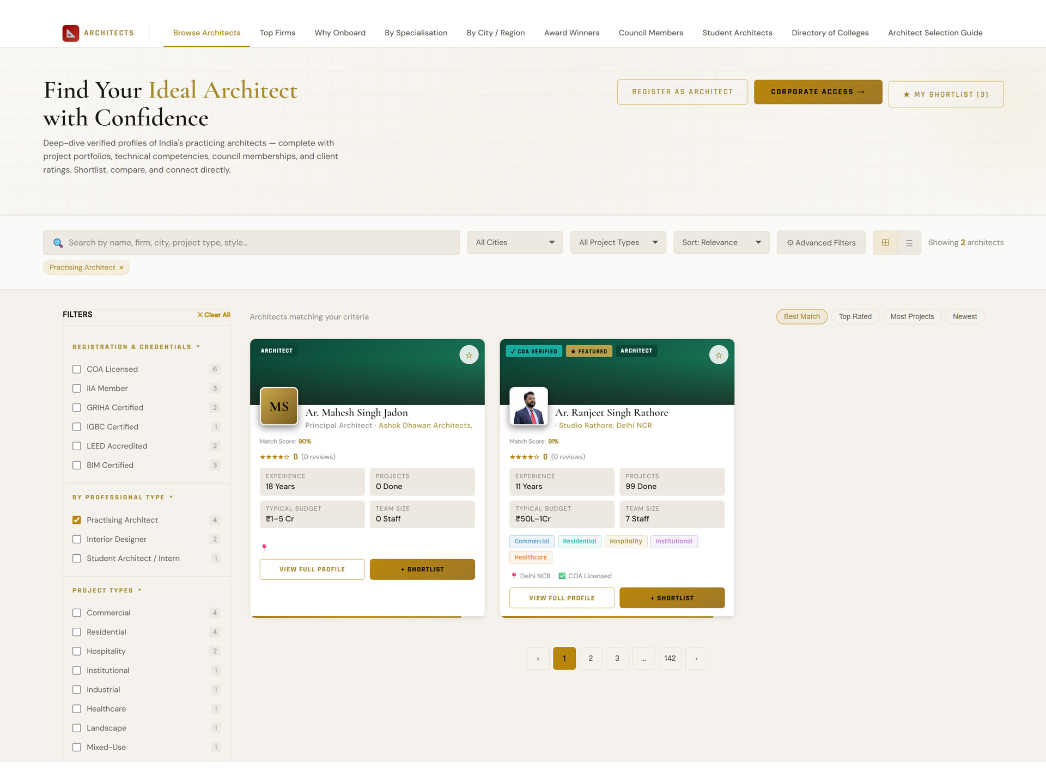Collapse By Professional Type section

(123, 497)
